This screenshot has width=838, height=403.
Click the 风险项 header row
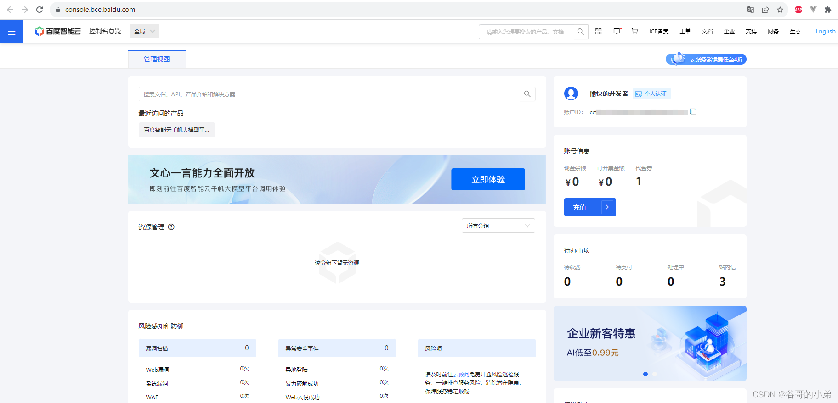pyautogui.click(x=477, y=348)
